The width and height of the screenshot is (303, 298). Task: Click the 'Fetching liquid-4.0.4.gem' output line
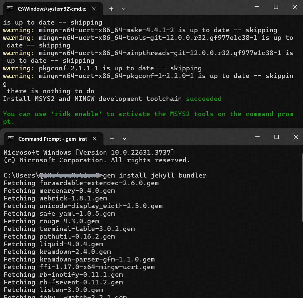coord(53,244)
